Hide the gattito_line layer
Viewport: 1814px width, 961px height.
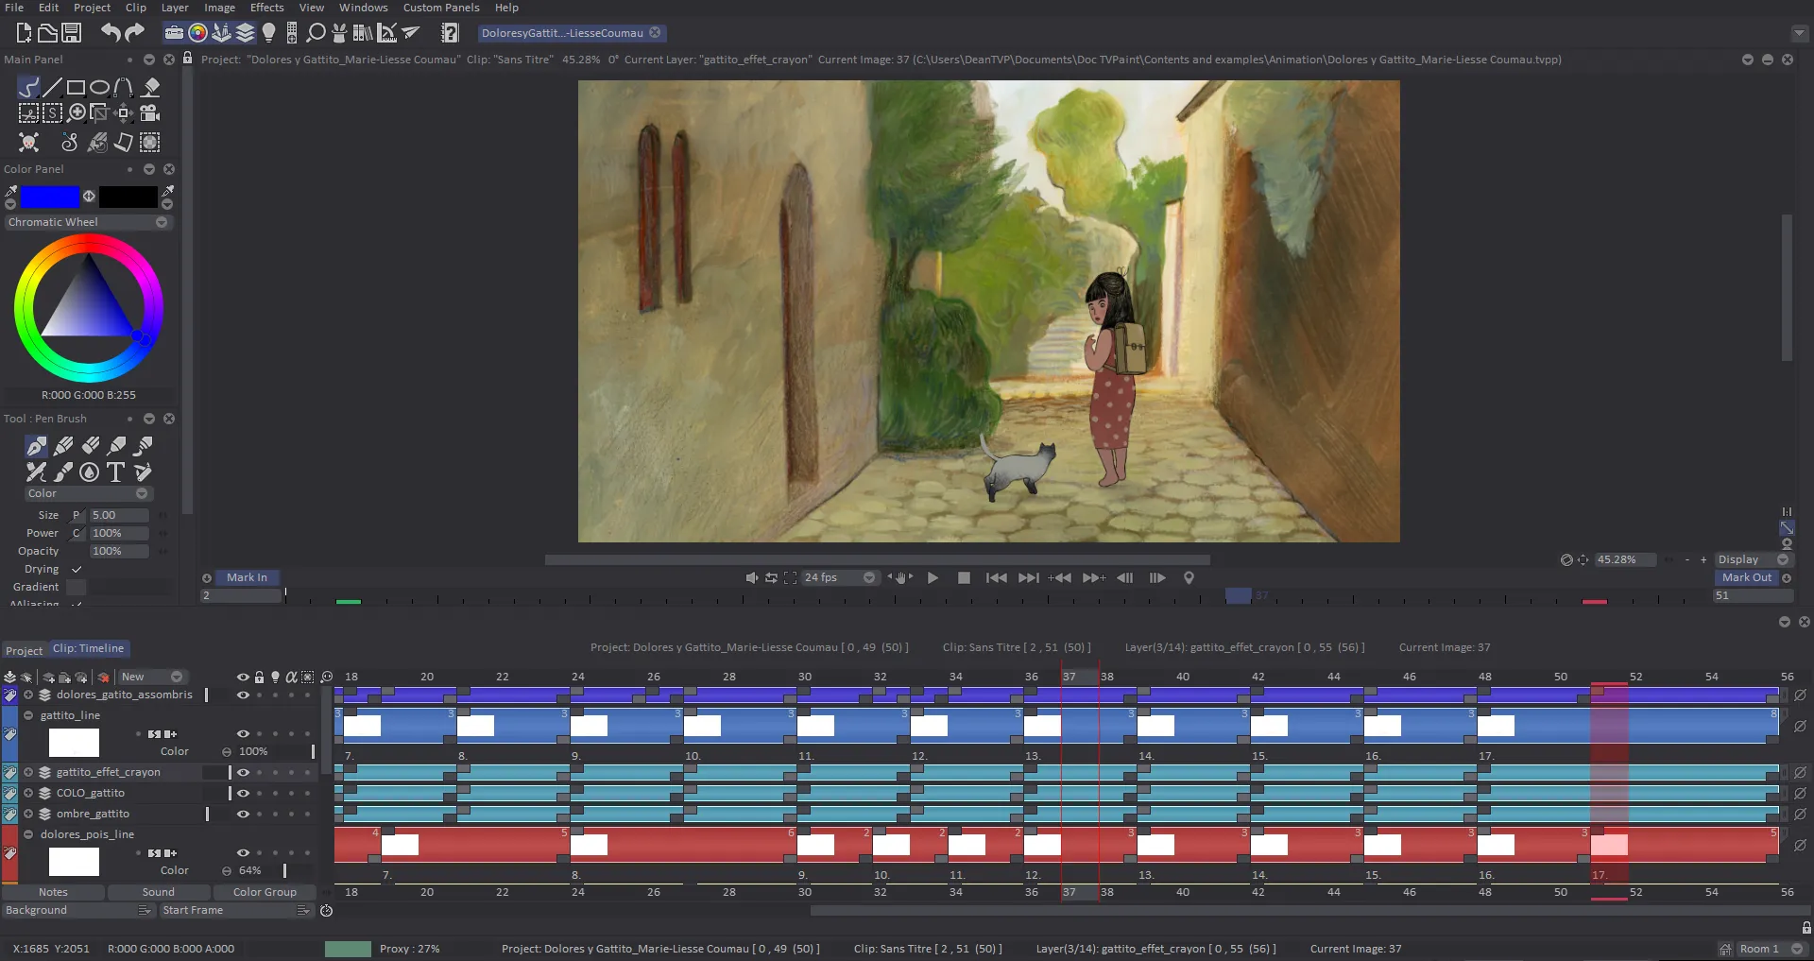243,733
